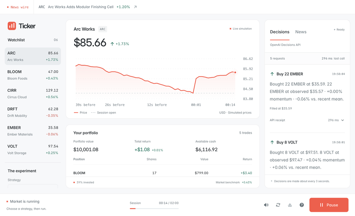Click the refresh/reset session icon

tap(278, 205)
